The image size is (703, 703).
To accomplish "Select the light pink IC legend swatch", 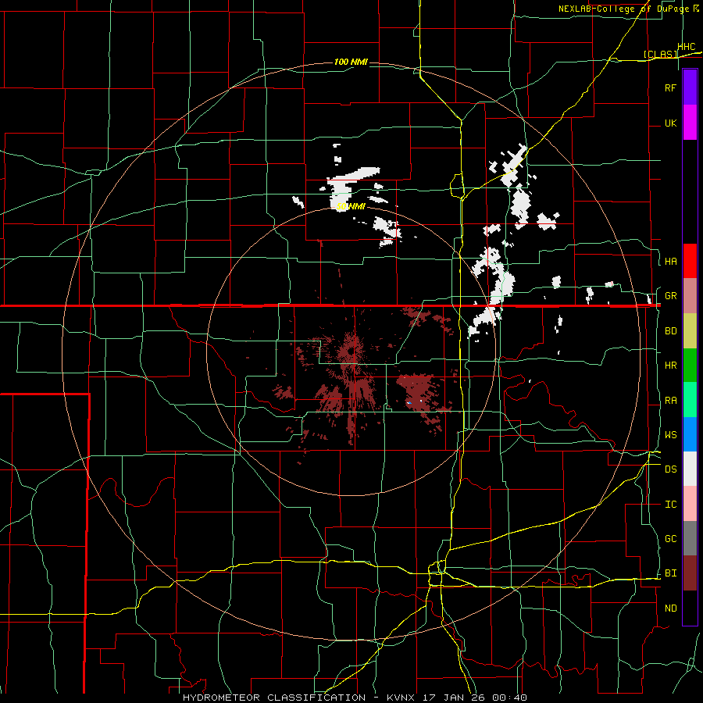I will [690, 504].
